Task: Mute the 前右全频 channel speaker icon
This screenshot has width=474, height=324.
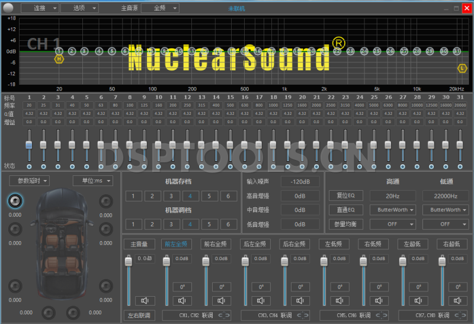Action: click(221, 300)
